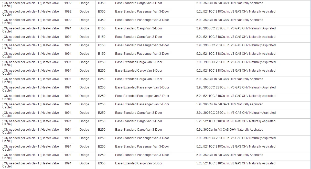Click 5.9L engine cell for B250 Extended Cargo Van
Screen dimensions: 311x169
tap(252, 81)
